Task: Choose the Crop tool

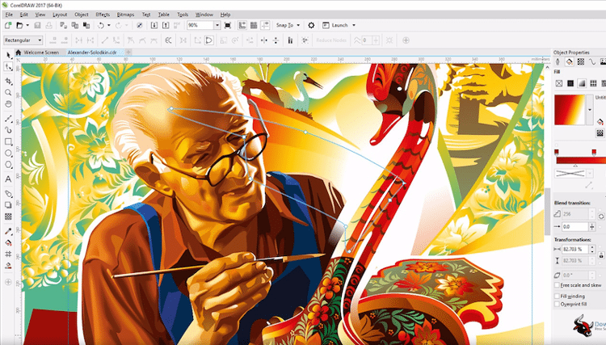Action: pyautogui.click(x=9, y=81)
